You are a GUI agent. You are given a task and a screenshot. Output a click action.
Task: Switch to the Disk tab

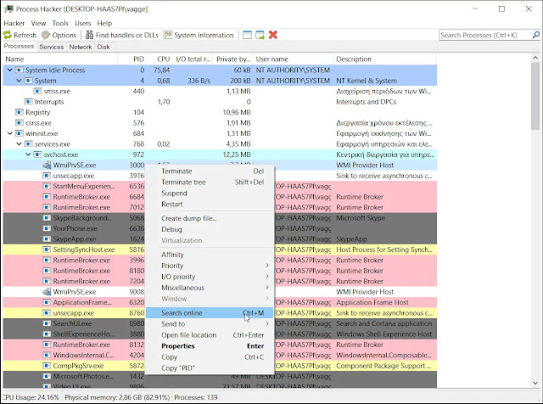(104, 47)
